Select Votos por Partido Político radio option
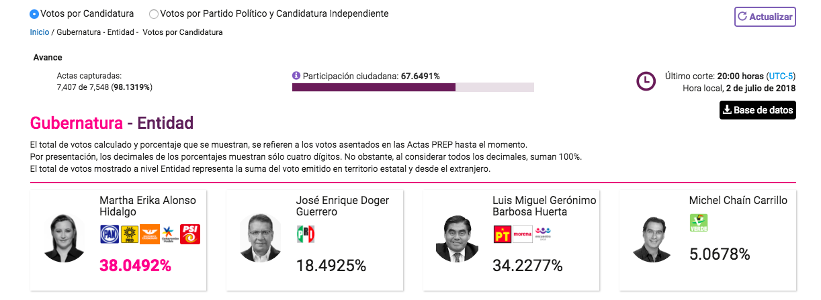Image resolution: width=821 pixels, height=300 pixels. coord(154,13)
